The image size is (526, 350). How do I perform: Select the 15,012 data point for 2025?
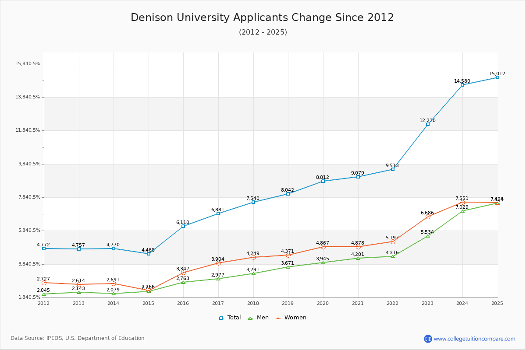tap(497, 77)
